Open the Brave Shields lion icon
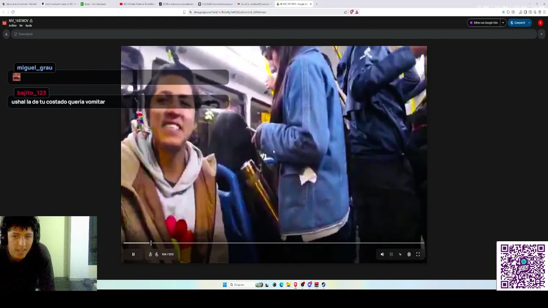The image size is (548, 308). tap(351, 12)
